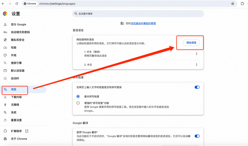248x146 pixels.
Task: Open the 浏览器由所属组织管理 link
Action: (x=143, y=23)
